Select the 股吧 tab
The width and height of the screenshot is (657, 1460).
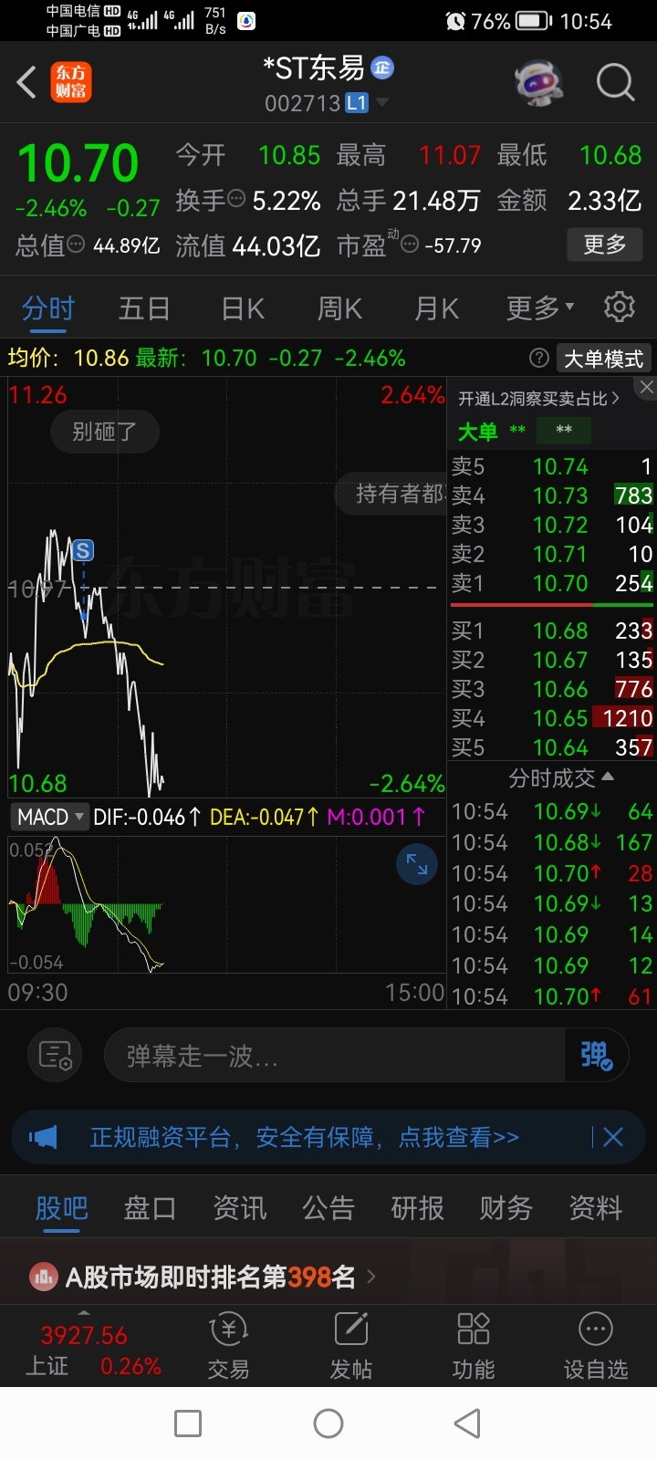pos(61,1208)
